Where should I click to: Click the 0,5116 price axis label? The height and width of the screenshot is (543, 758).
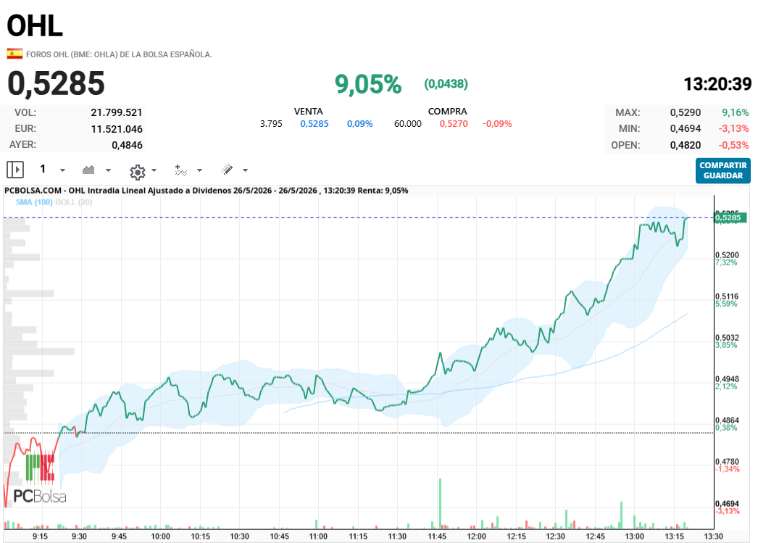(727, 297)
